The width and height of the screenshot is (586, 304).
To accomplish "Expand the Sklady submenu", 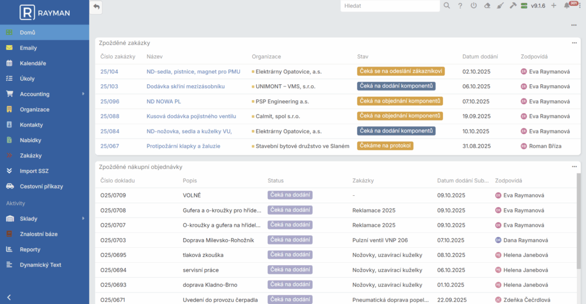I will (x=83, y=218).
